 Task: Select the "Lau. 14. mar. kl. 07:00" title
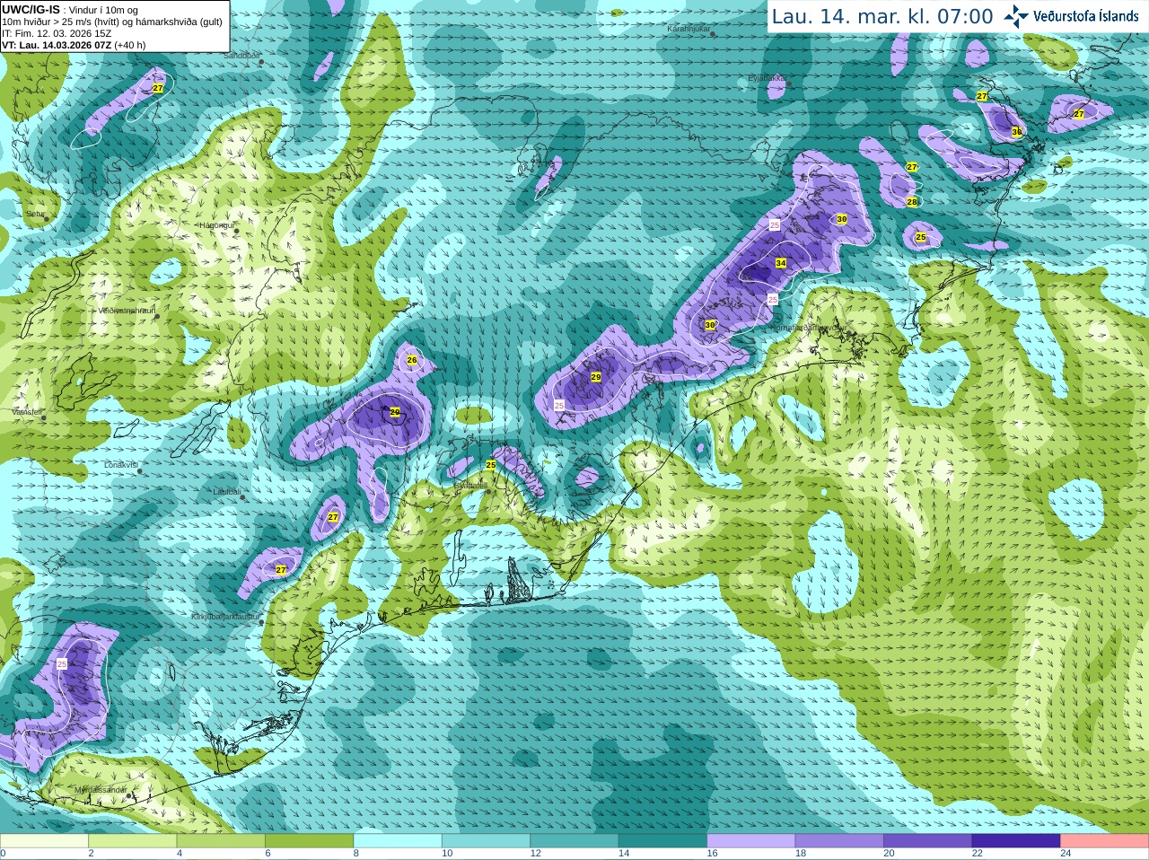coord(882,16)
